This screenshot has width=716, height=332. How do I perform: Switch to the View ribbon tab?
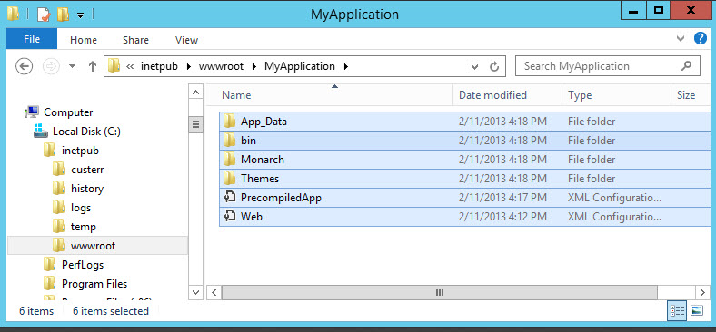pos(187,40)
